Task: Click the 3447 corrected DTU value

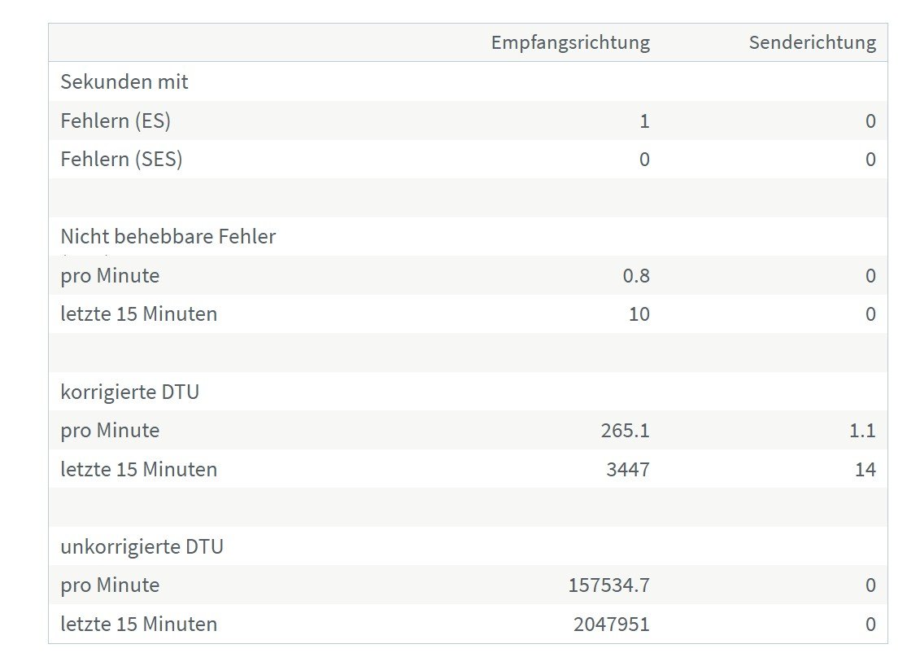Action: pos(628,469)
